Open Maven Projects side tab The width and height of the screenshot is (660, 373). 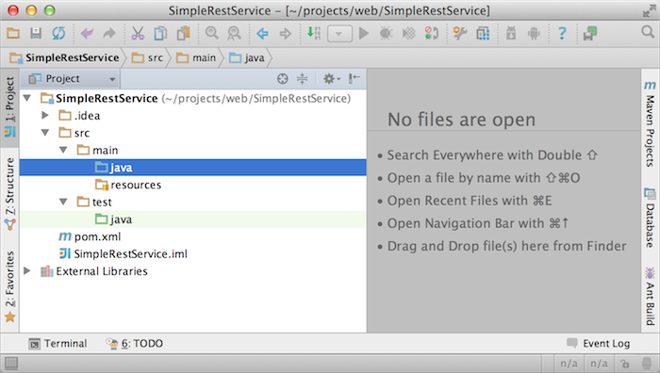(x=650, y=123)
